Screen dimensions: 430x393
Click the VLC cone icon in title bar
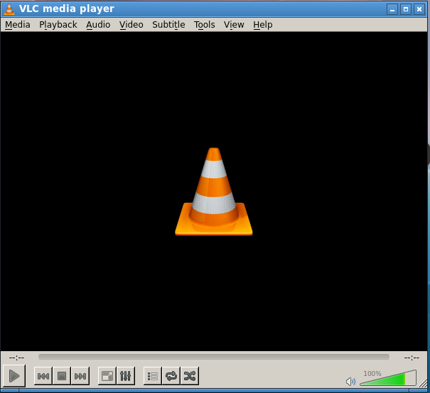tap(9, 9)
